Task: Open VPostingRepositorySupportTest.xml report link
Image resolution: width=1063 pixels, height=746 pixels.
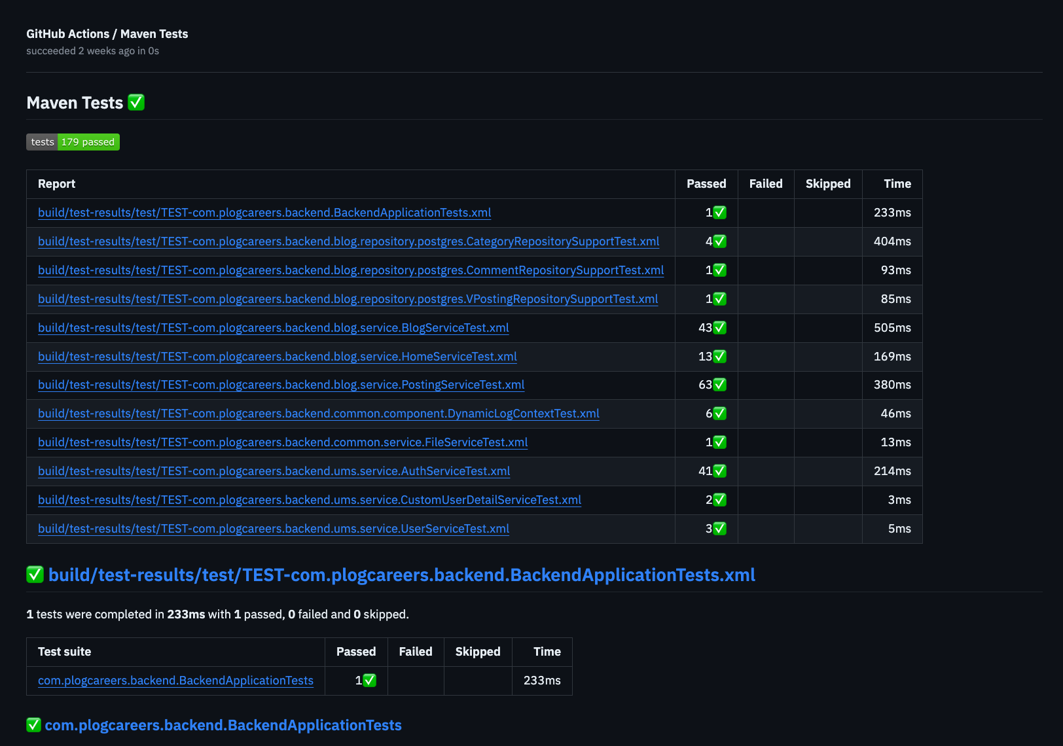Action: tap(348, 299)
